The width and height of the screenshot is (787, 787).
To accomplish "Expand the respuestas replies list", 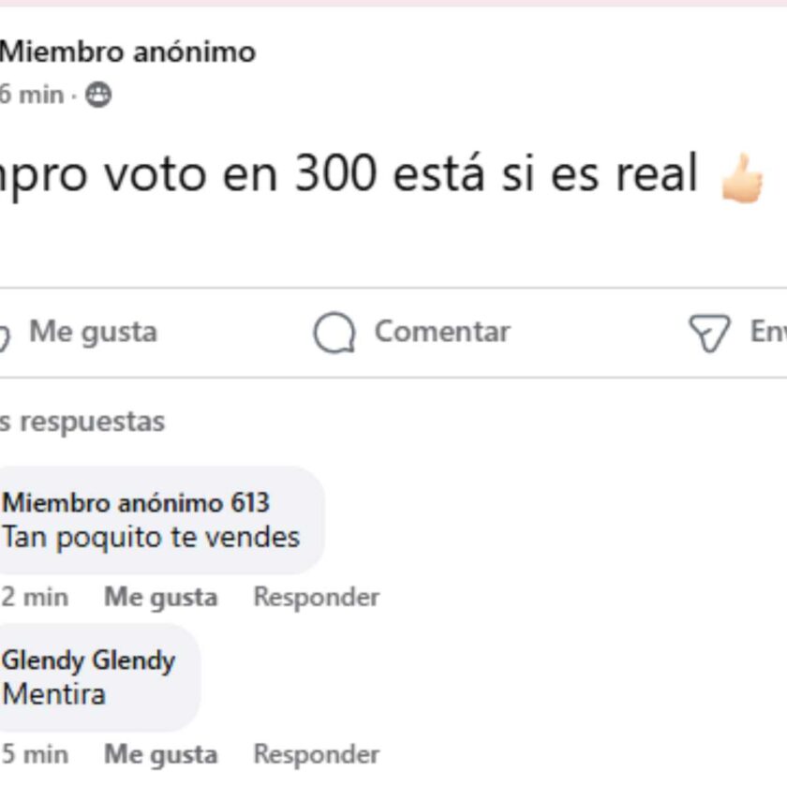I will [82, 422].
